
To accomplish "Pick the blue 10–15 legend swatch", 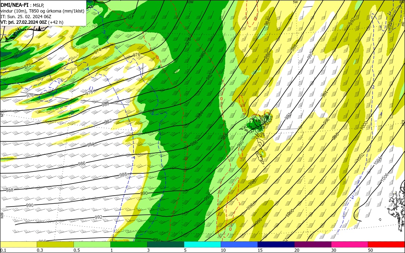I will pos(239,245).
